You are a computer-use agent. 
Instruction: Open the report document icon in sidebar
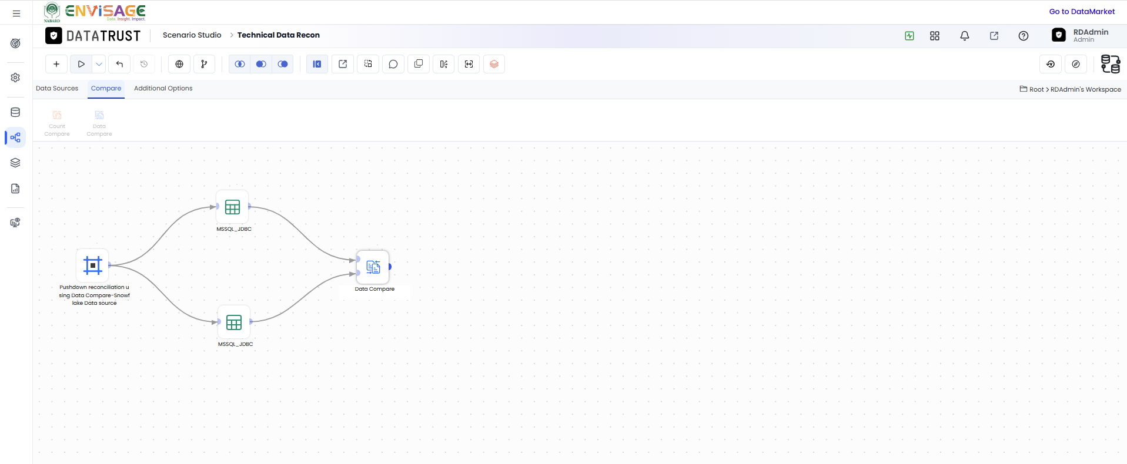[16, 189]
